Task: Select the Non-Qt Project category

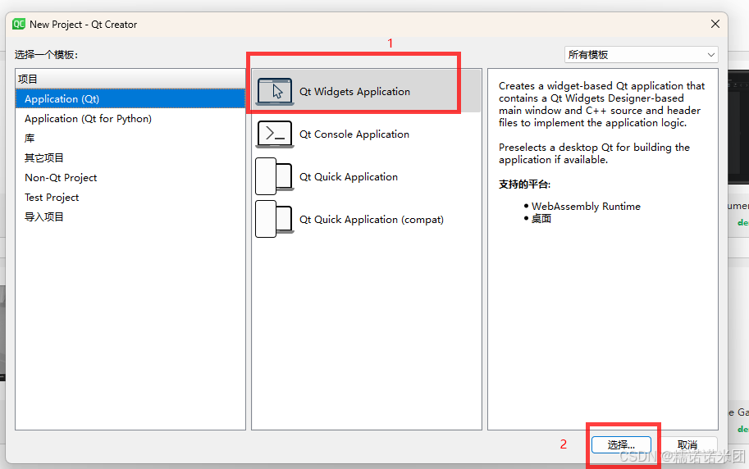Action: pyautogui.click(x=130, y=178)
